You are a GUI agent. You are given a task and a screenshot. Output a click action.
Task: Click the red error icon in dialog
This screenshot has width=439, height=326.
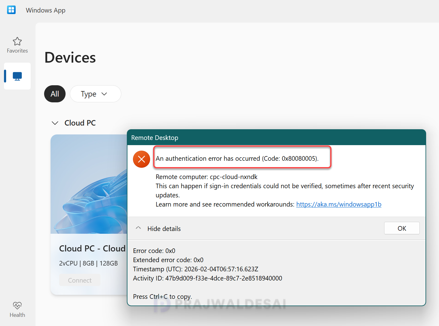pyautogui.click(x=142, y=159)
